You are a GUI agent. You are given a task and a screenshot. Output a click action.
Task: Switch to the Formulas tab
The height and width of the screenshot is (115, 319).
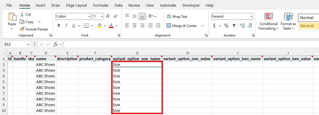tap(101, 5)
